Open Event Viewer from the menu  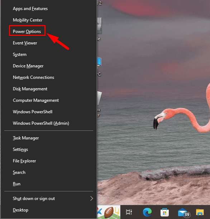click(x=25, y=43)
